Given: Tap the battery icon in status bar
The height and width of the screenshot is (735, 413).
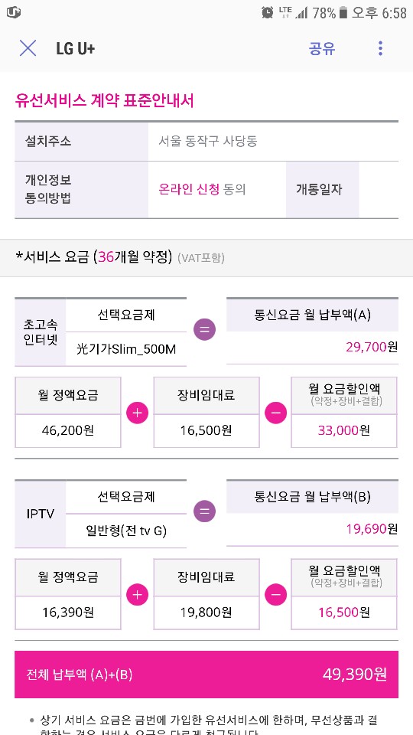Looking at the screenshot, I should [343, 13].
